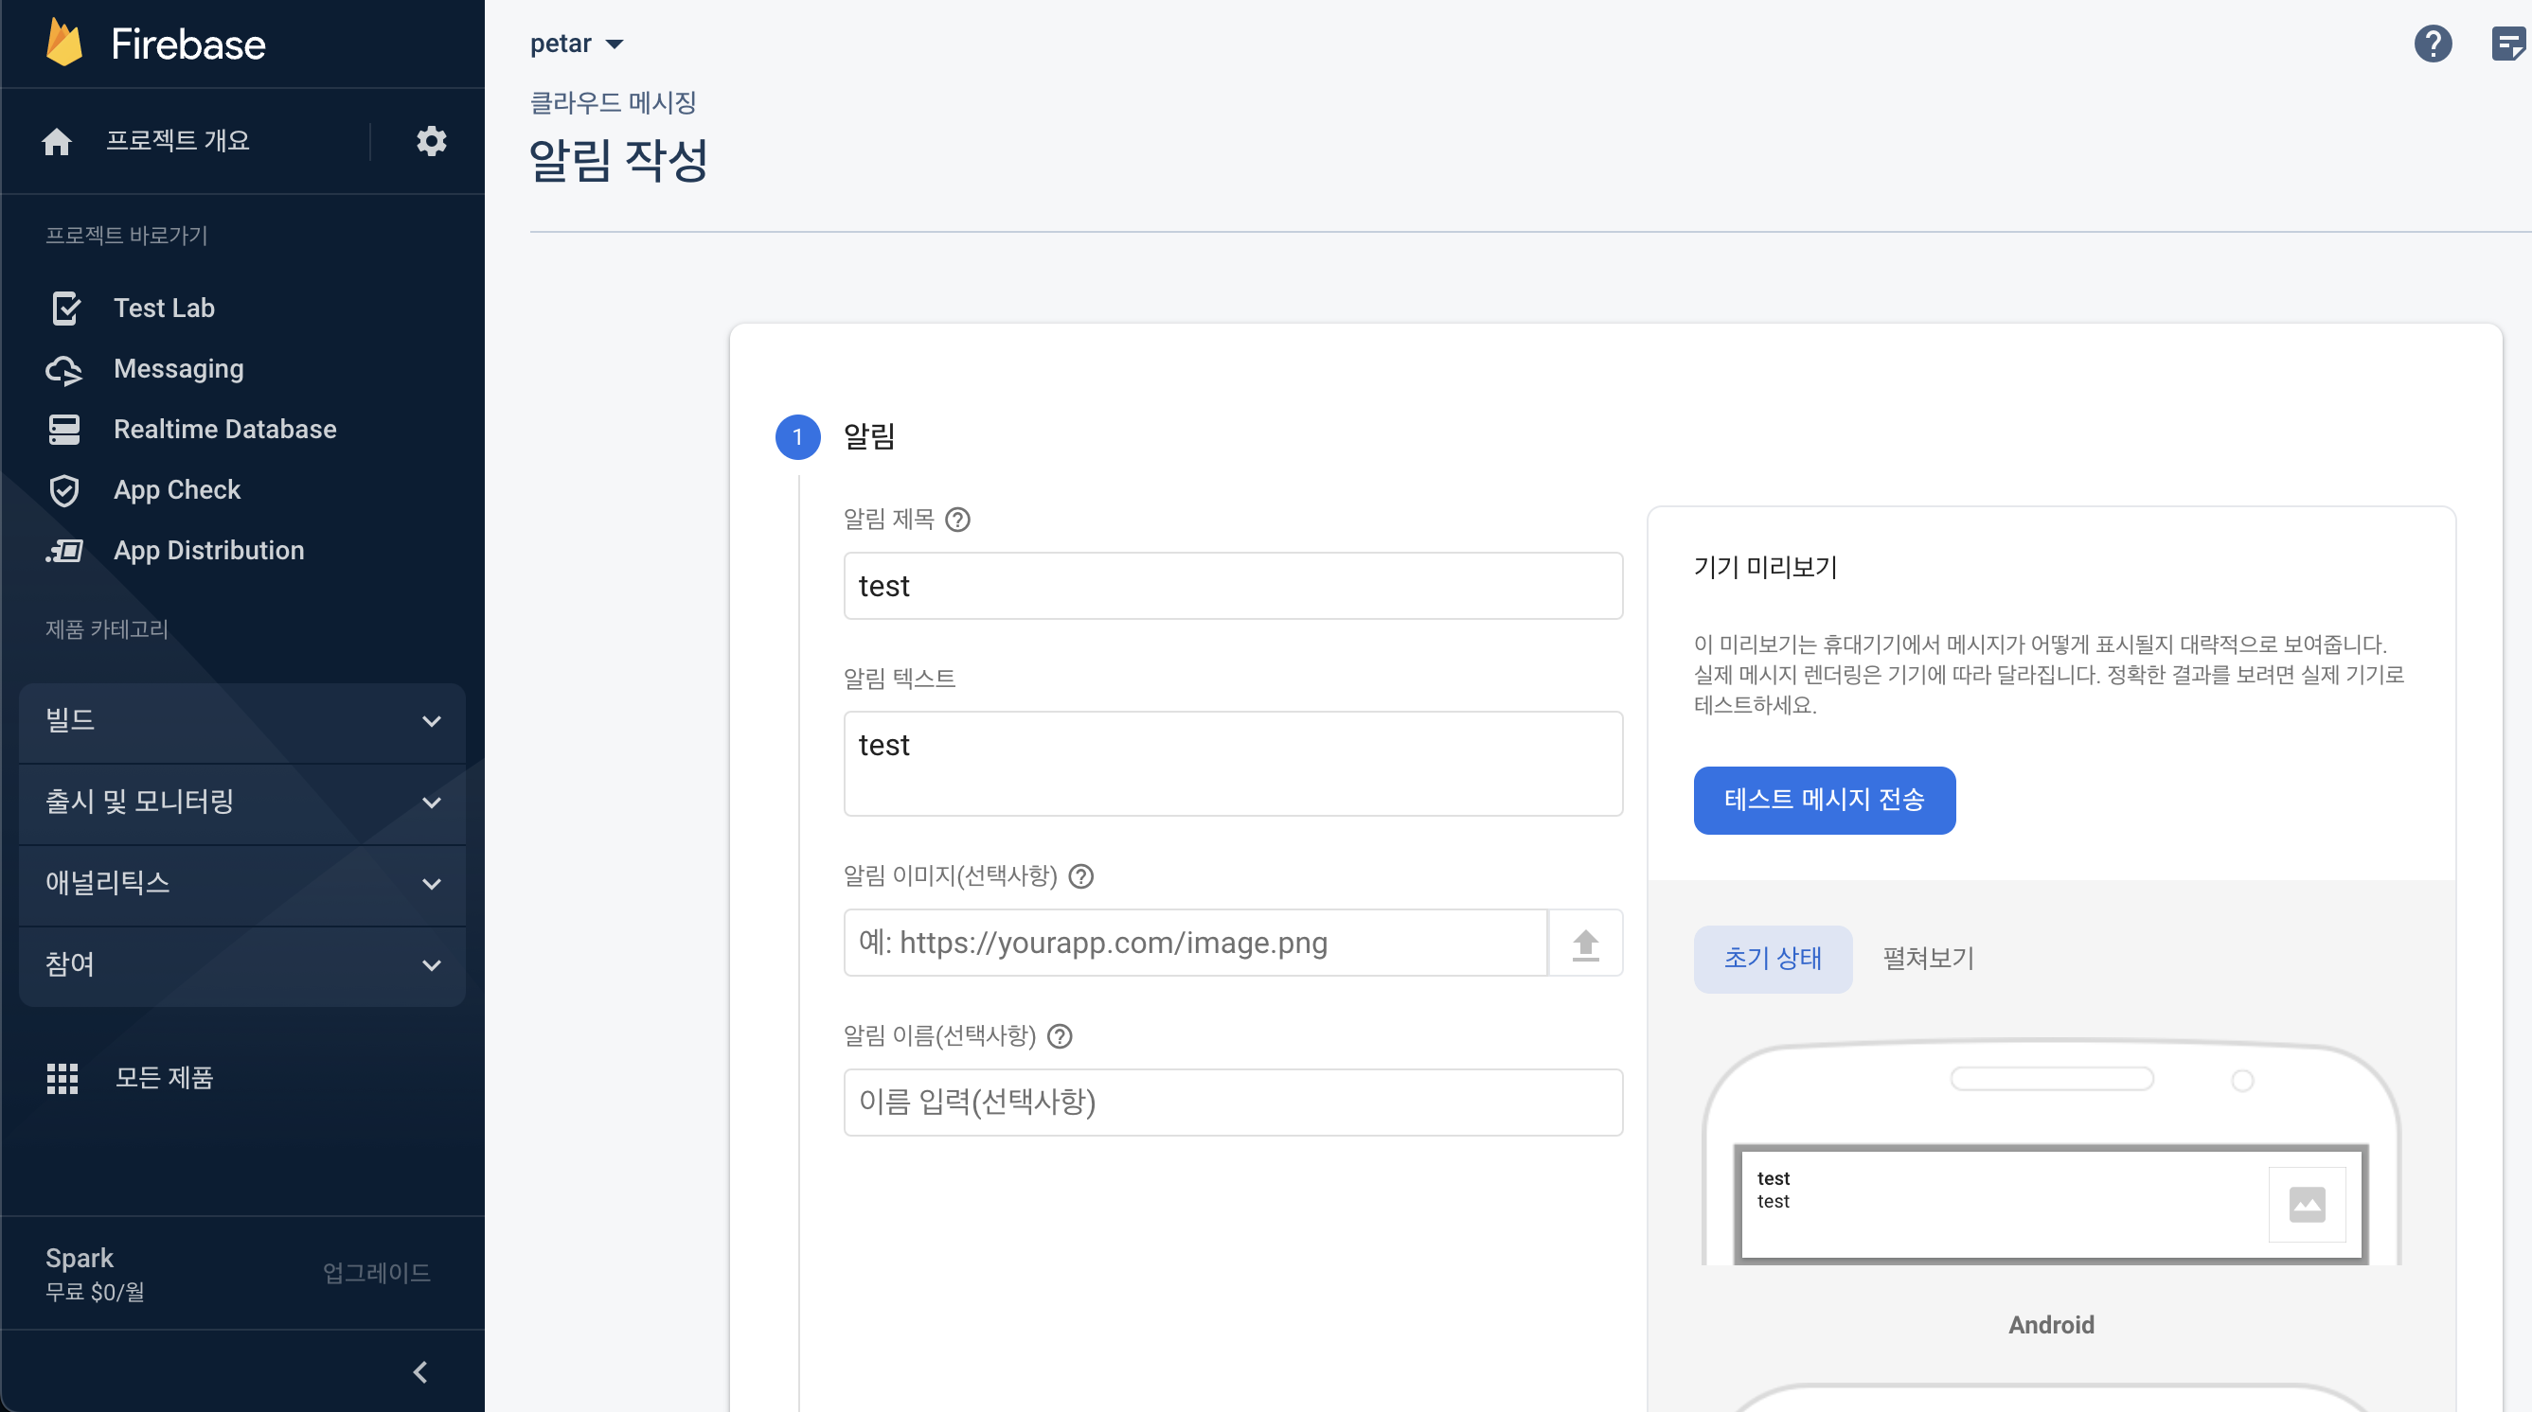Click the 알림 이름 input field

click(1232, 1102)
